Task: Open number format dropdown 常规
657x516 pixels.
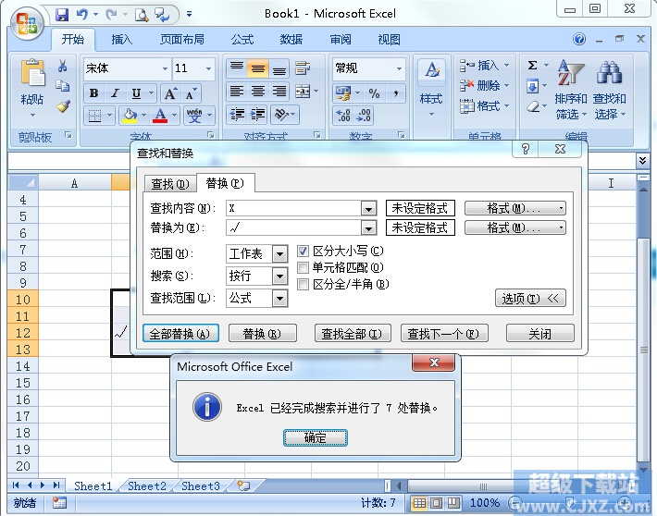Action: click(399, 68)
